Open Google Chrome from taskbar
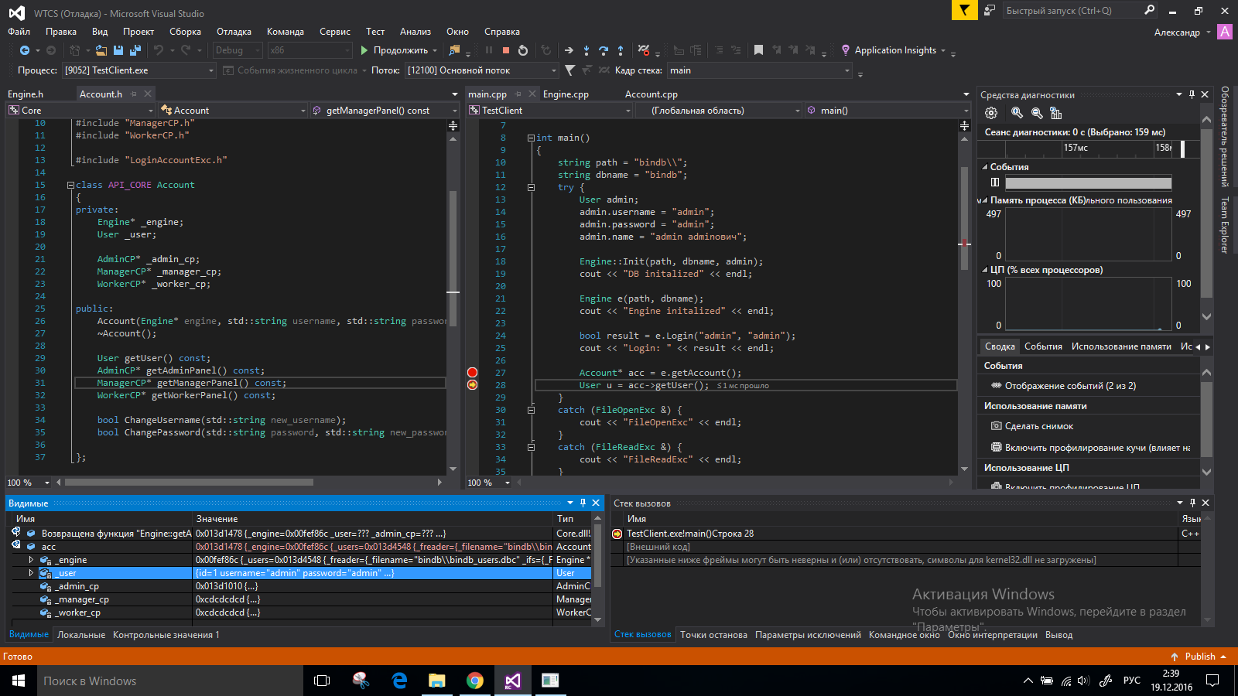This screenshot has width=1238, height=696. pyautogui.click(x=475, y=681)
